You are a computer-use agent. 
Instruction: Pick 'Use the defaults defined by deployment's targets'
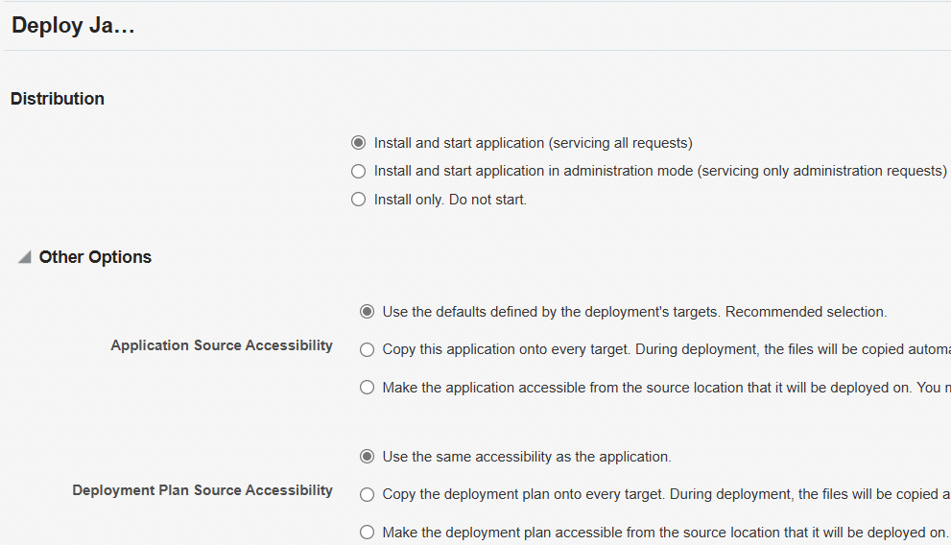point(367,312)
